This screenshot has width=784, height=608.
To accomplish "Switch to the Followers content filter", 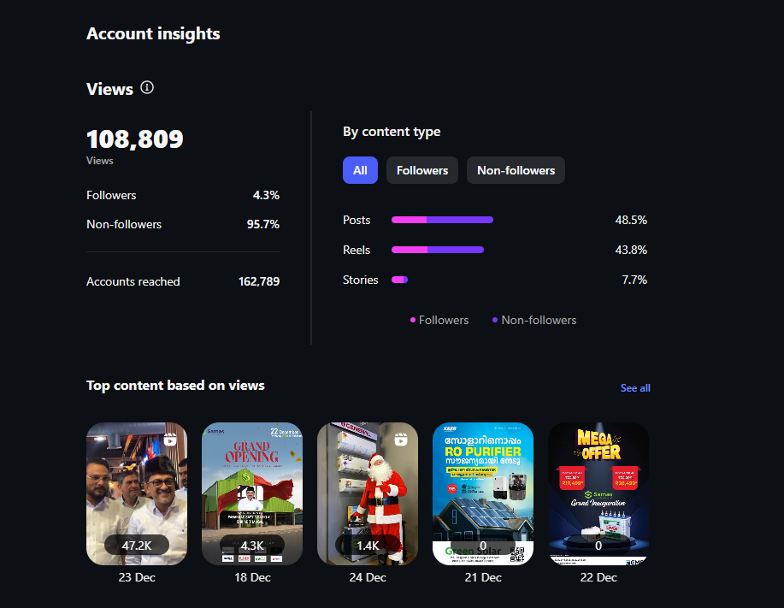I will coord(422,170).
